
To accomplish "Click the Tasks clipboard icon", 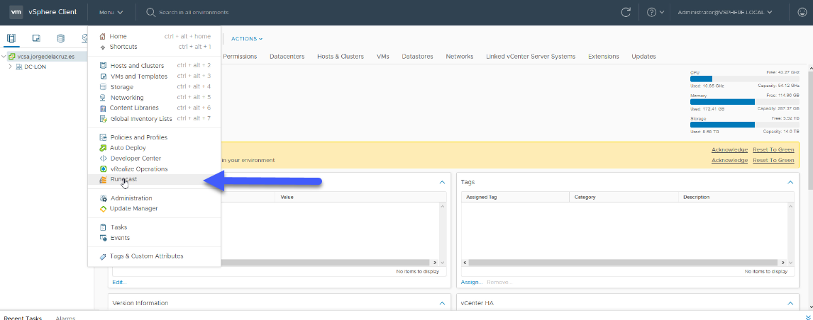I will (x=103, y=227).
